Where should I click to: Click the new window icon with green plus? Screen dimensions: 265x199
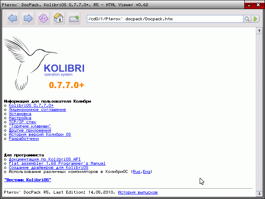click(74, 18)
